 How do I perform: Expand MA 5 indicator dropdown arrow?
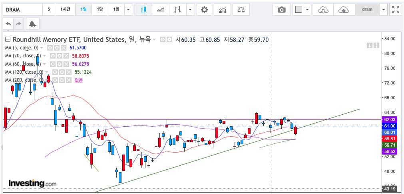tap(42, 48)
